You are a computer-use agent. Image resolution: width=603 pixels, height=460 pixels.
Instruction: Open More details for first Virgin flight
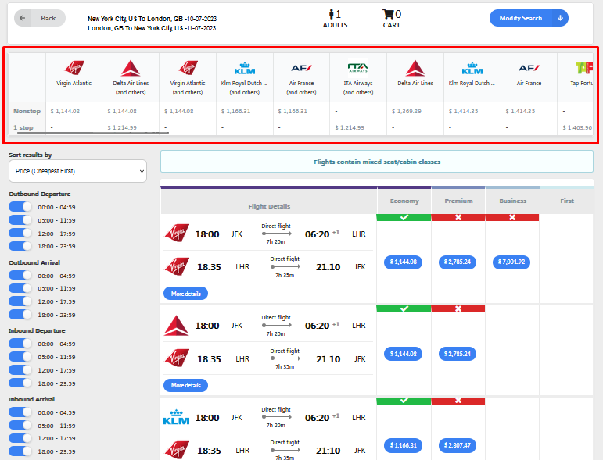(185, 294)
